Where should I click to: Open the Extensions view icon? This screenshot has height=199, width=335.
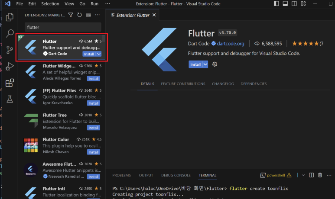10,83
